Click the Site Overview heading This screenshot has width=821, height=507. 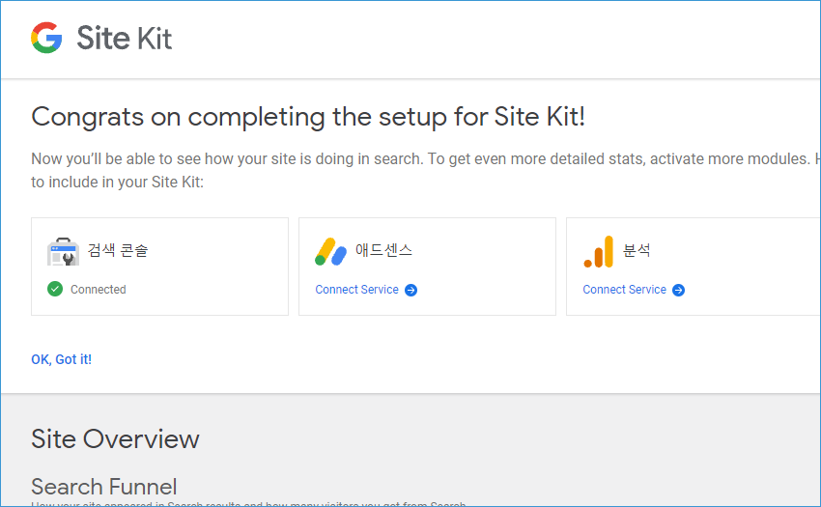115,438
